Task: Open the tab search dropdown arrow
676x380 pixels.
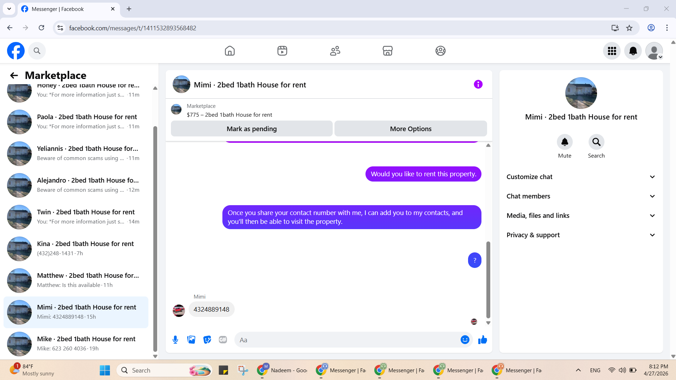Action: click(x=9, y=9)
